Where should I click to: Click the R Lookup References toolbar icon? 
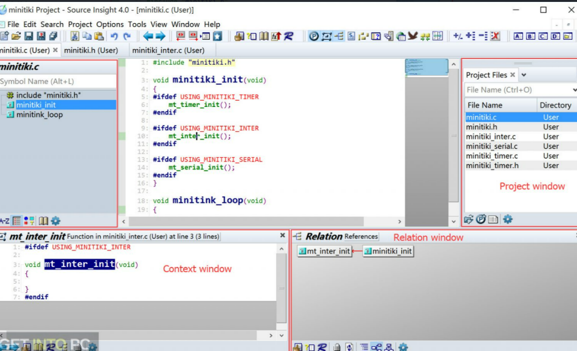point(288,36)
